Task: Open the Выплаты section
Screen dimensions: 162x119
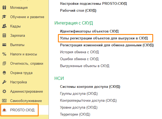Action: click(x=17, y=45)
